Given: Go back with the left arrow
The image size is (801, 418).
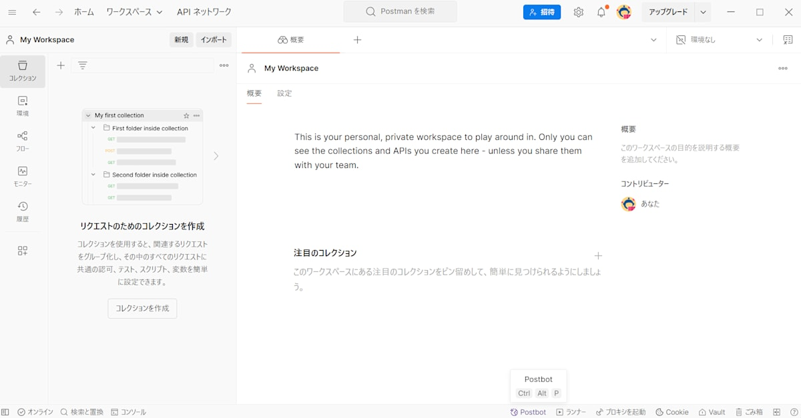Looking at the screenshot, I should 37,12.
